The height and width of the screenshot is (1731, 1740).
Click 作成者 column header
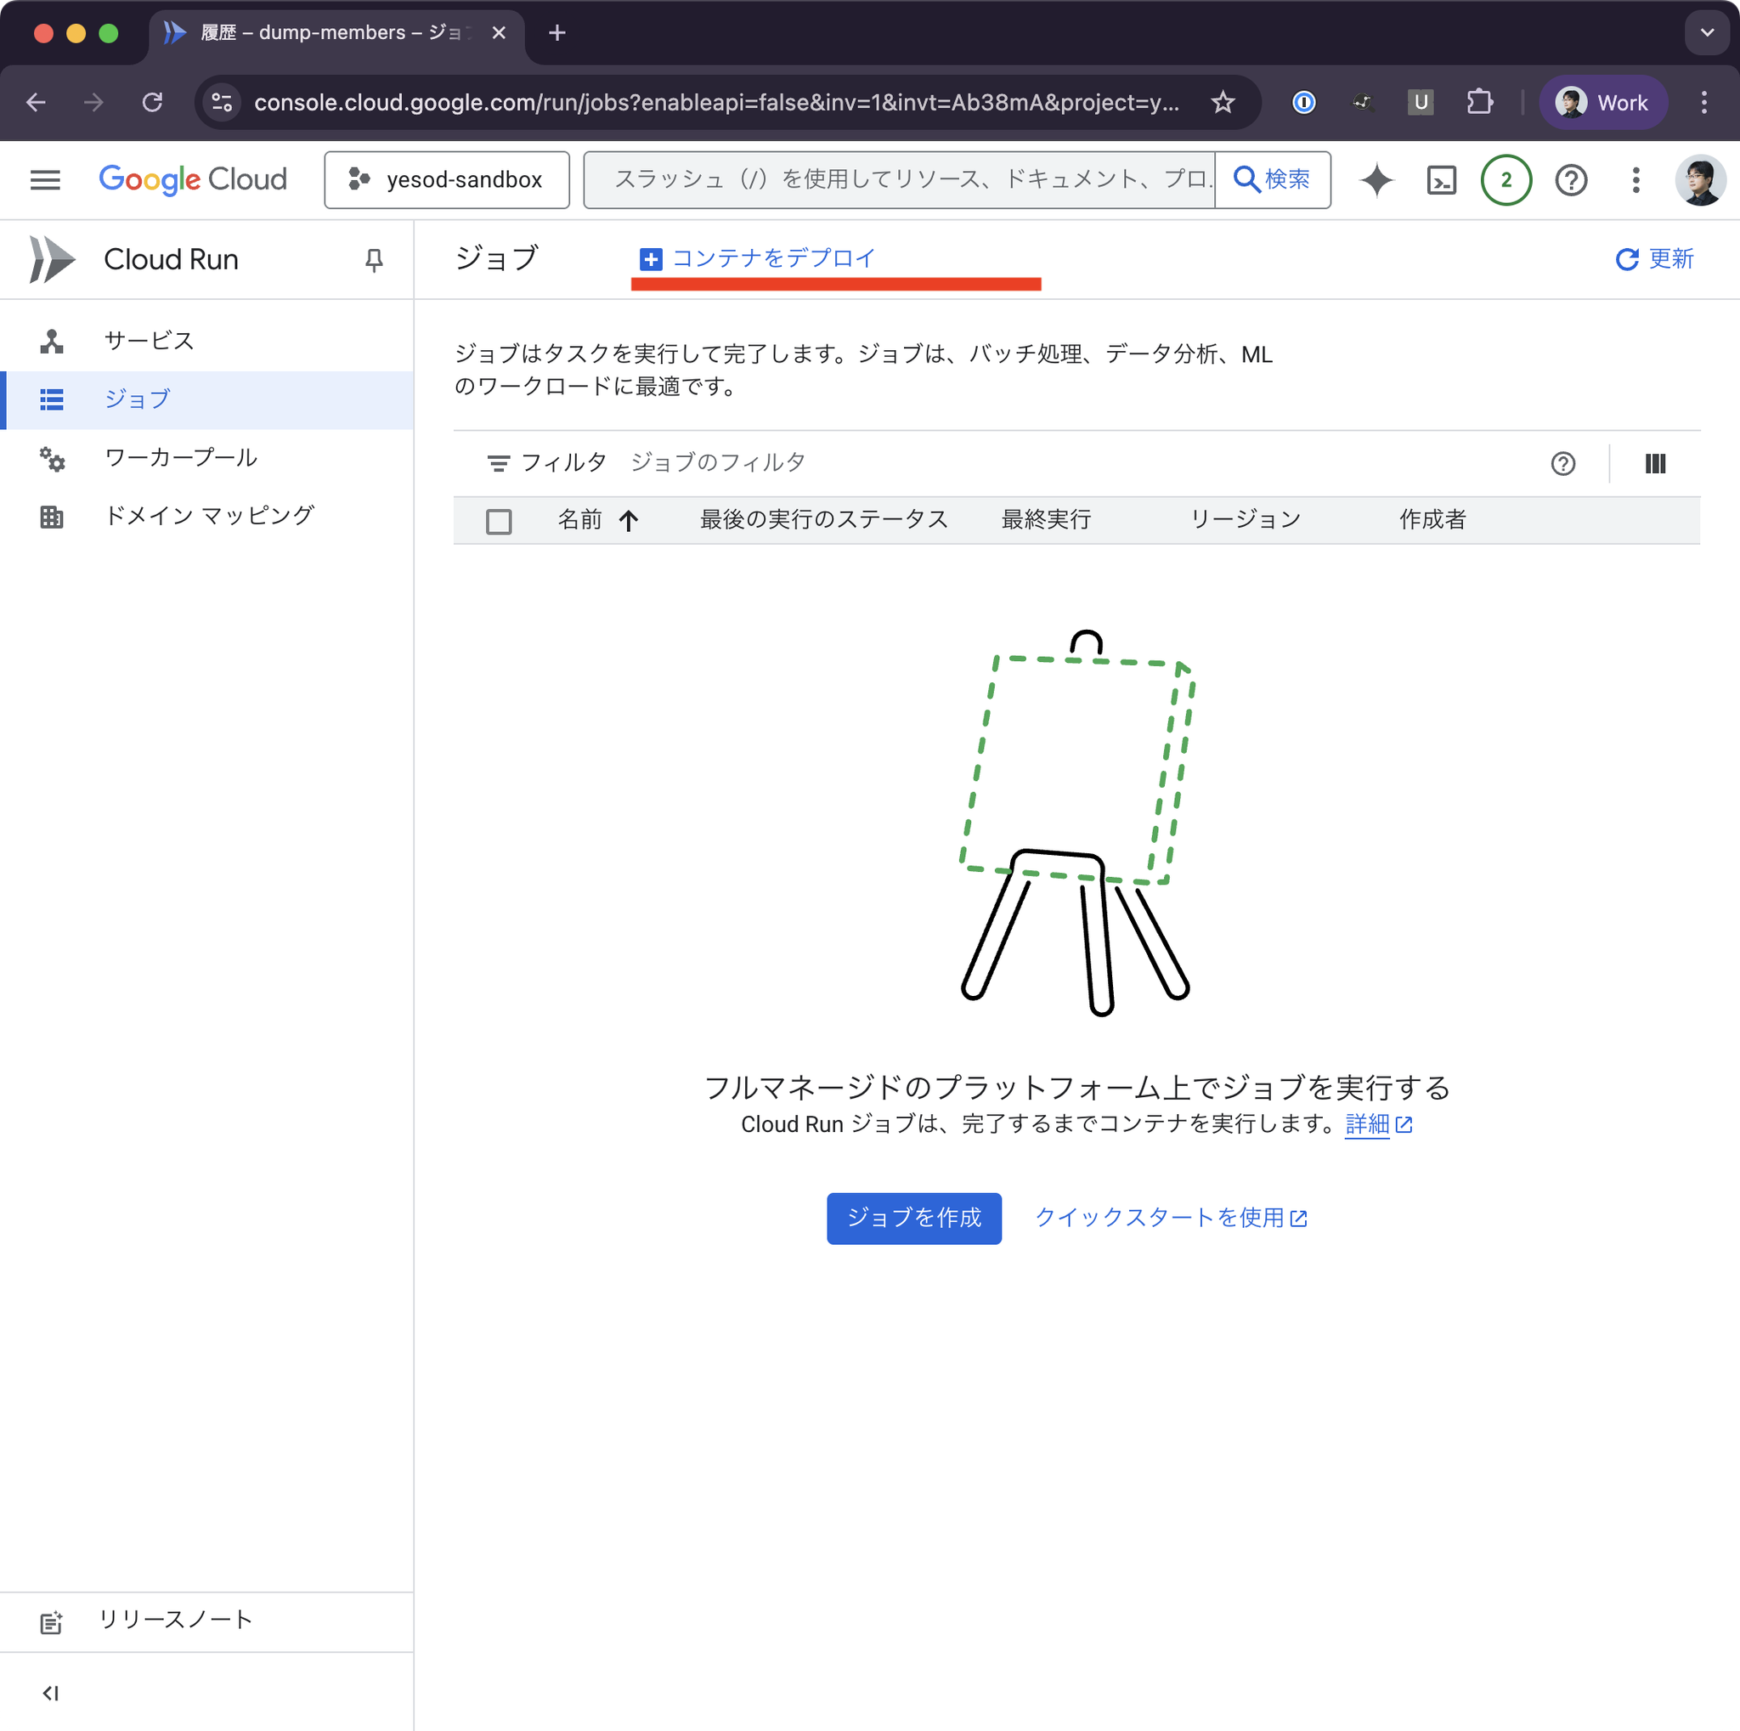point(1432,520)
